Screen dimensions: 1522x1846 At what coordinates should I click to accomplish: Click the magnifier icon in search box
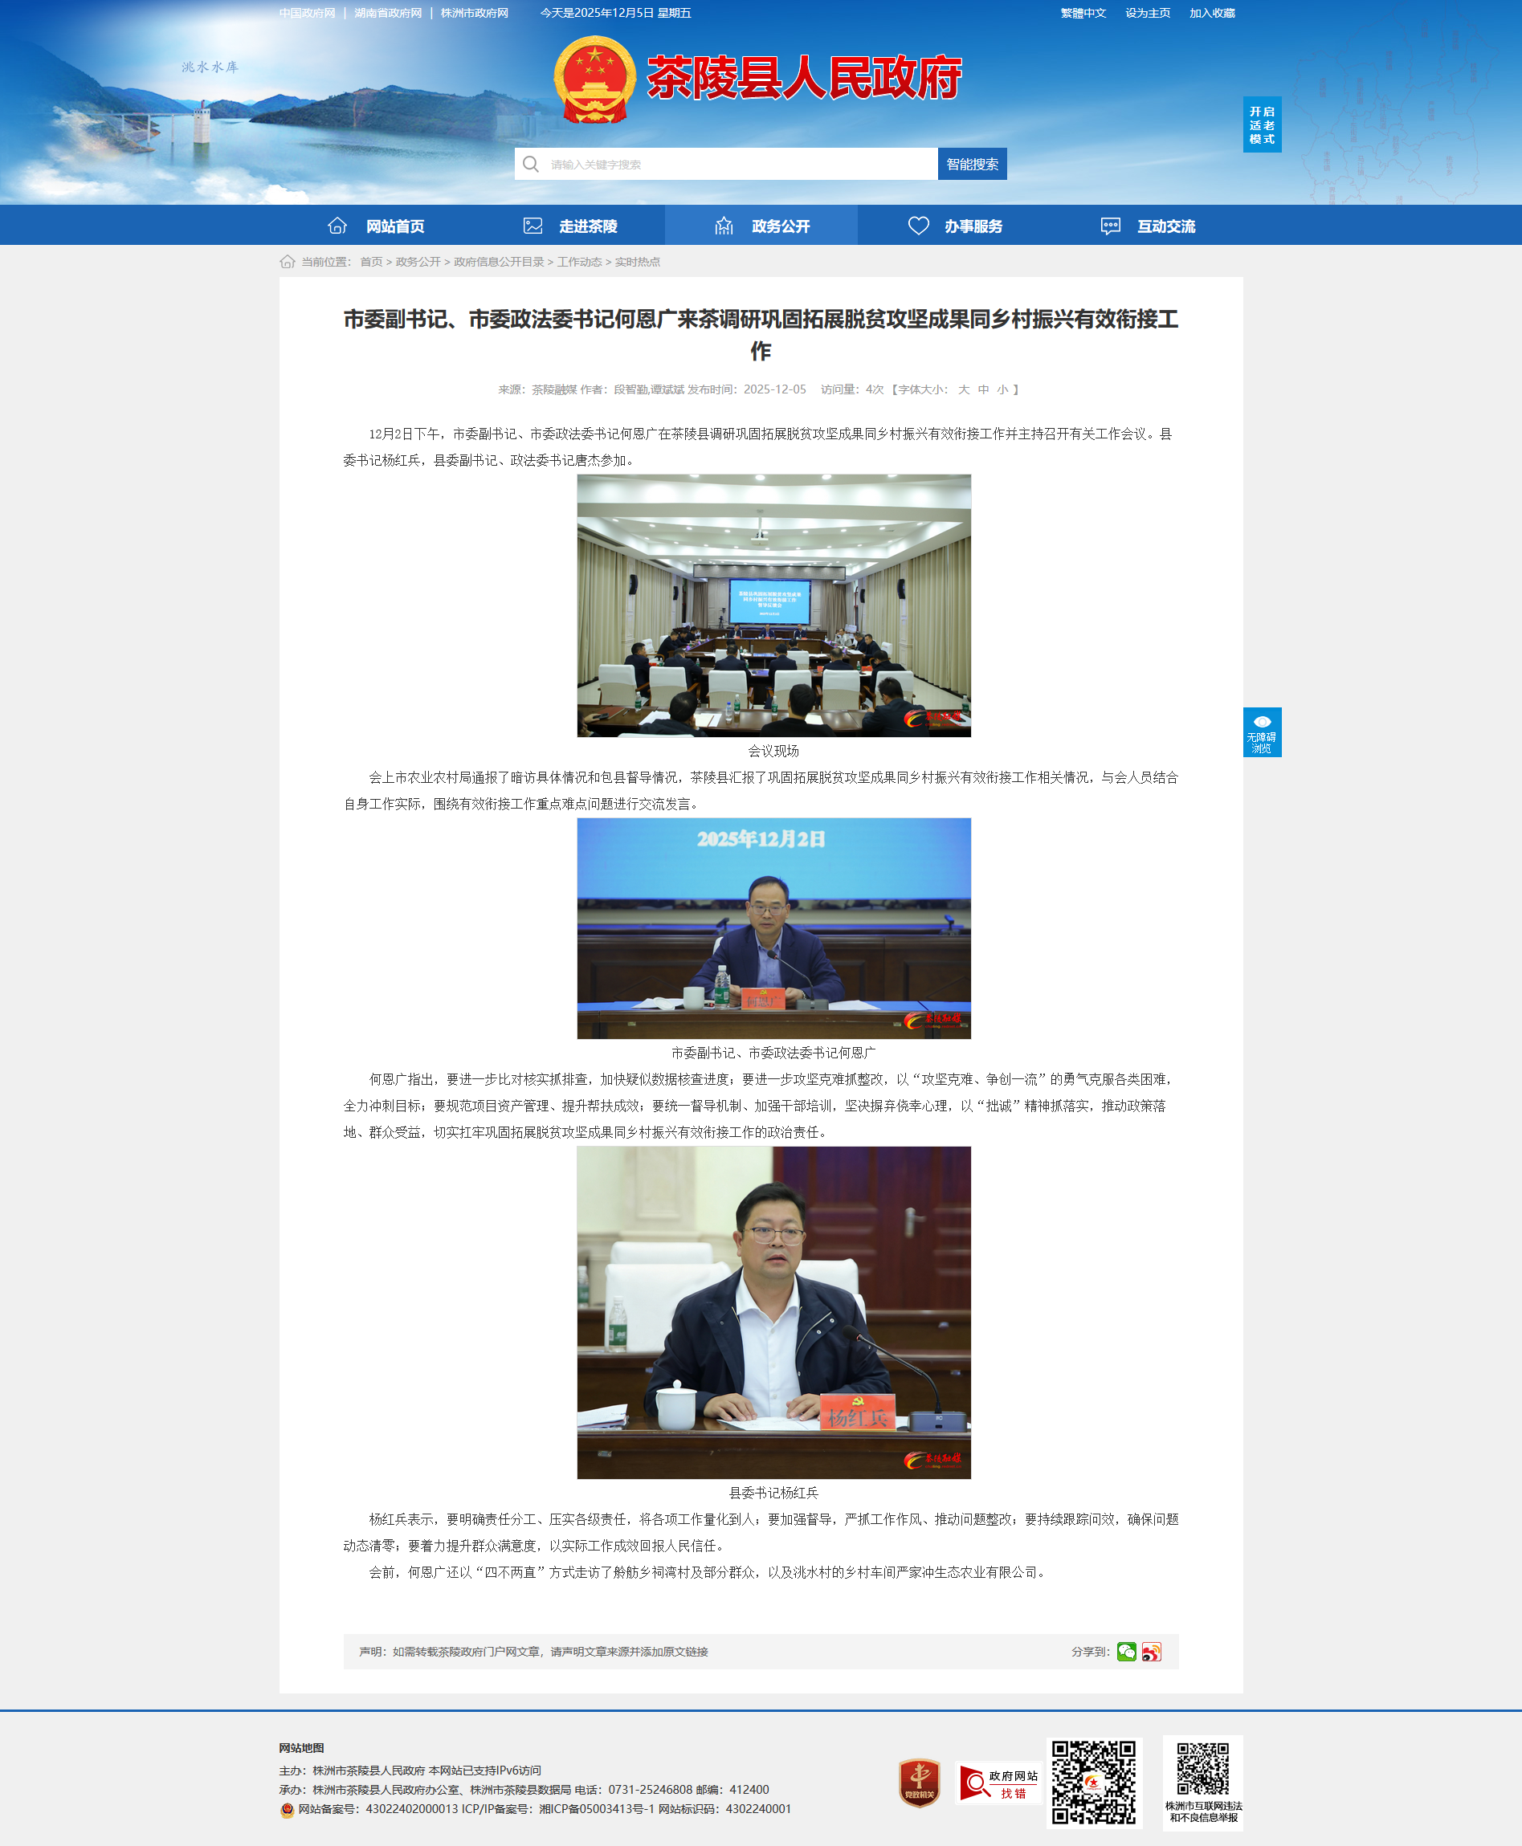tap(530, 164)
